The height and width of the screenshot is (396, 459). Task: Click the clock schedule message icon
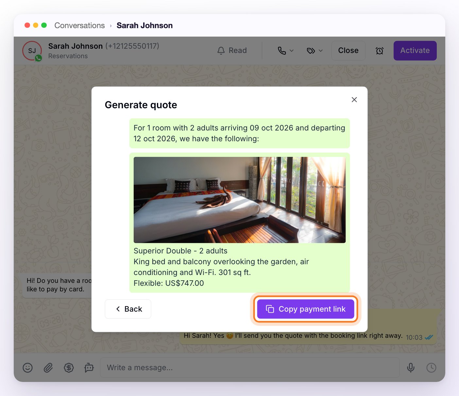[x=431, y=368]
